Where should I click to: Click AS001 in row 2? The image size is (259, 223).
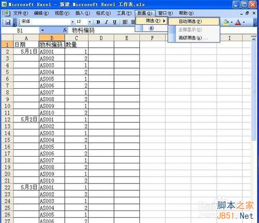(52, 51)
